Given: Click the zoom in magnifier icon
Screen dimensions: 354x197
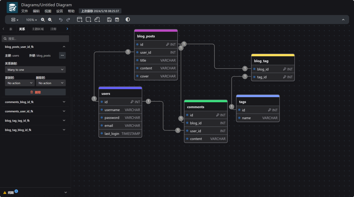Looking at the screenshot, I should point(43,20).
